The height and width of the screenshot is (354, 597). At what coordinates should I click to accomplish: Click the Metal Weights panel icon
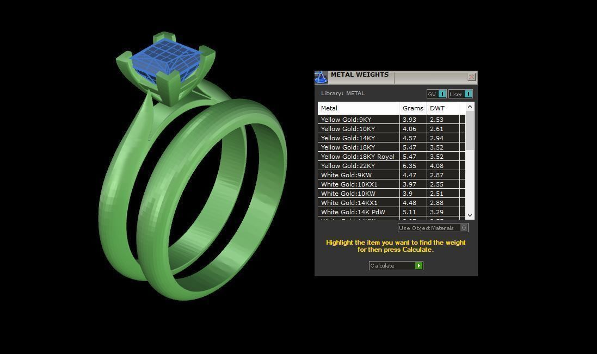[x=321, y=77]
